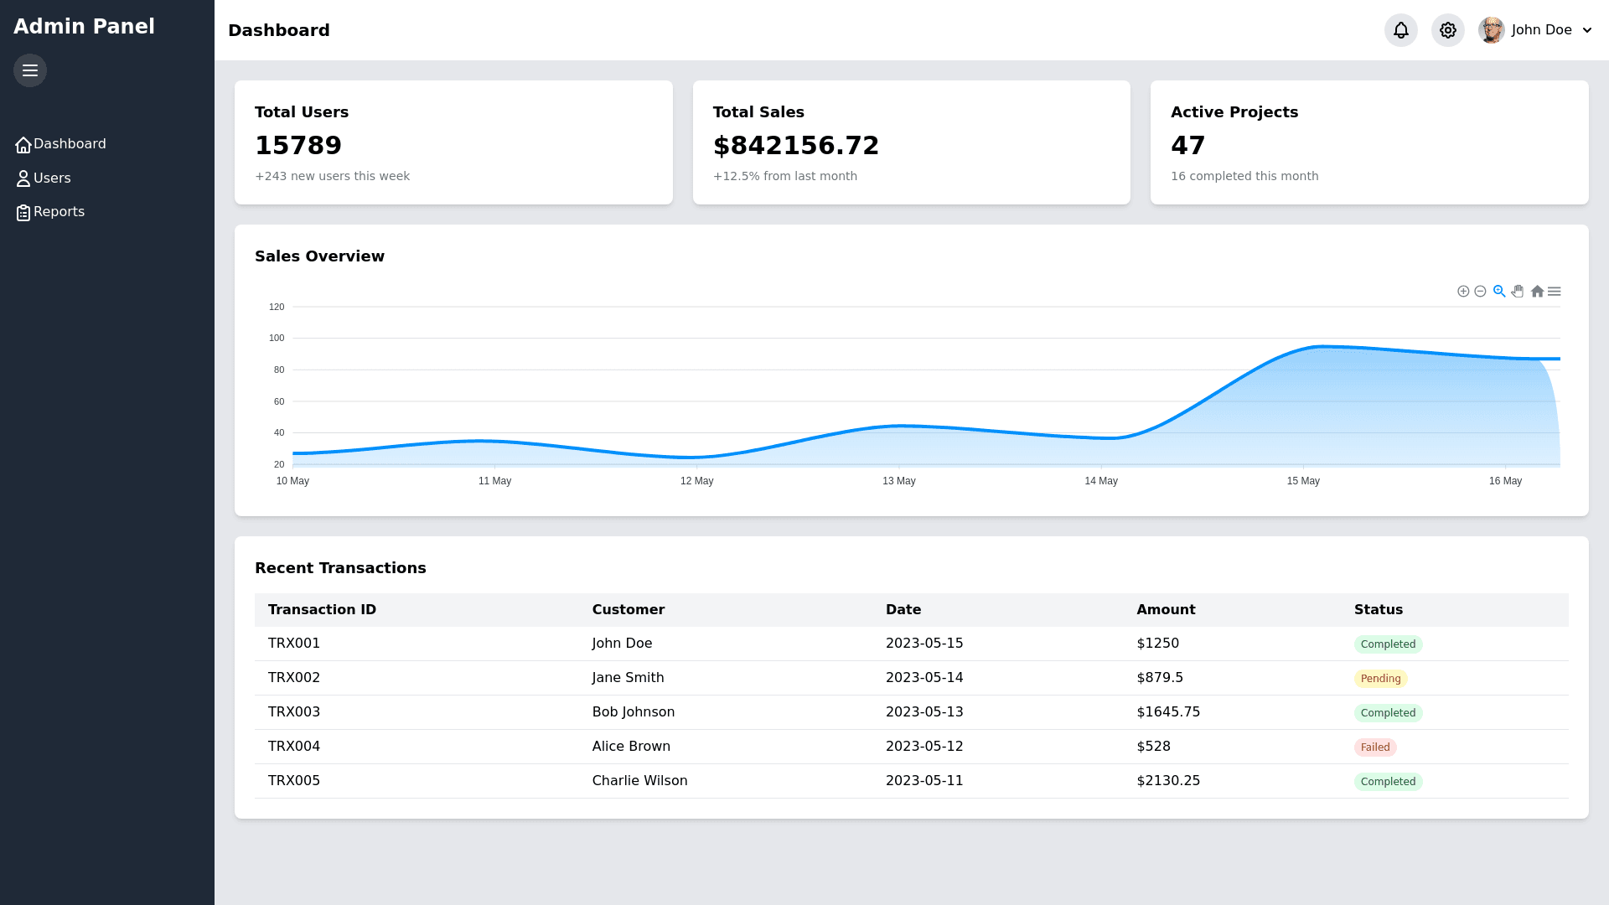This screenshot has height=905, width=1609.
Task: Click the Users person icon
Action: 23,178
